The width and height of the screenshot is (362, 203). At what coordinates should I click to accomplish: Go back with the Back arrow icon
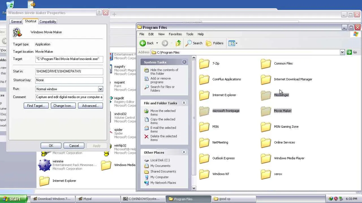click(143, 43)
